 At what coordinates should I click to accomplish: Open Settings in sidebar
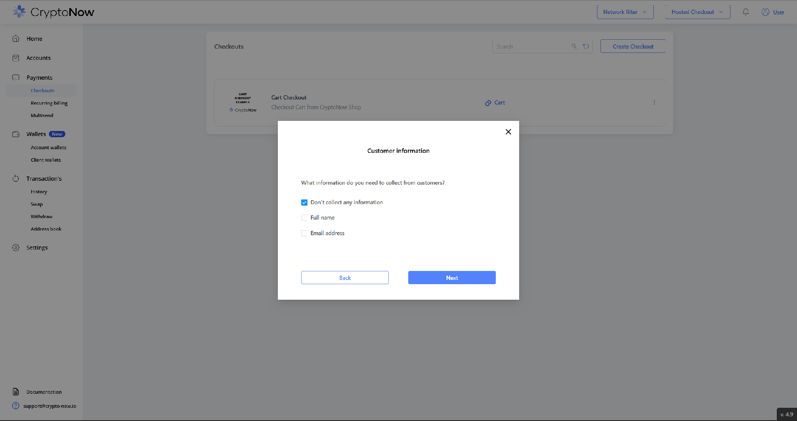pos(37,248)
